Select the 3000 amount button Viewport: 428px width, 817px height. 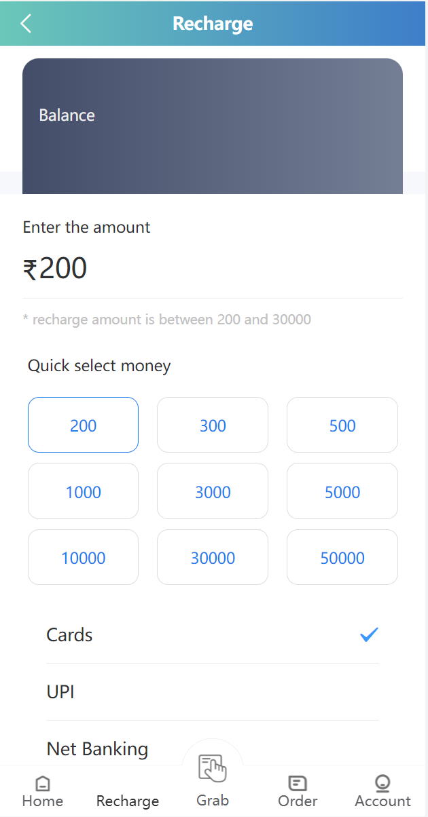click(x=213, y=492)
